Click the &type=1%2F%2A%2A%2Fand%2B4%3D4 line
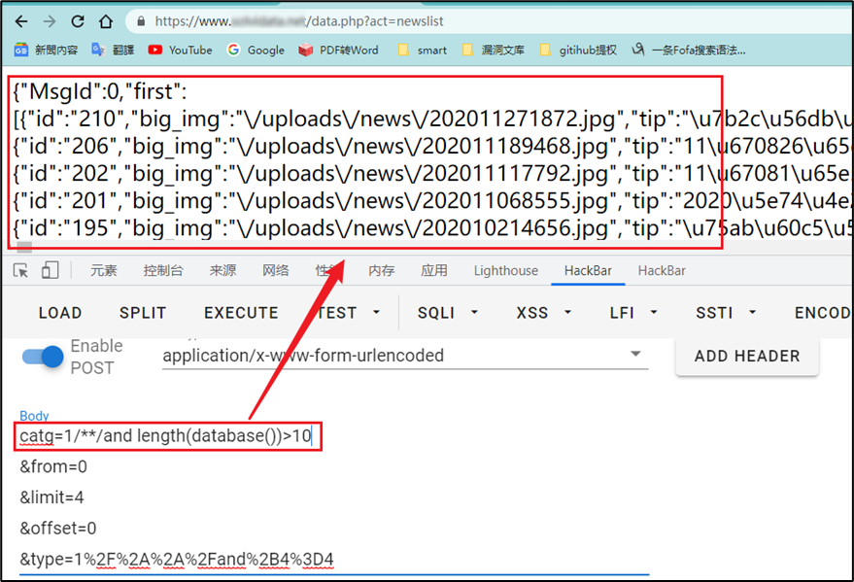Image resolution: width=854 pixels, height=582 pixels. [177, 560]
